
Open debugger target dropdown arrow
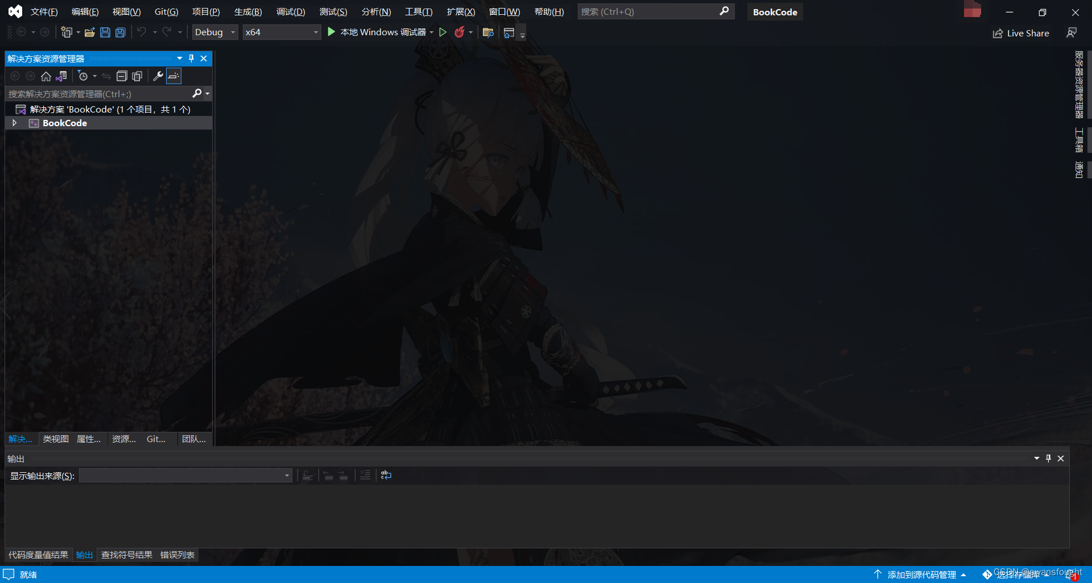pyautogui.click(x=432, y=32)
